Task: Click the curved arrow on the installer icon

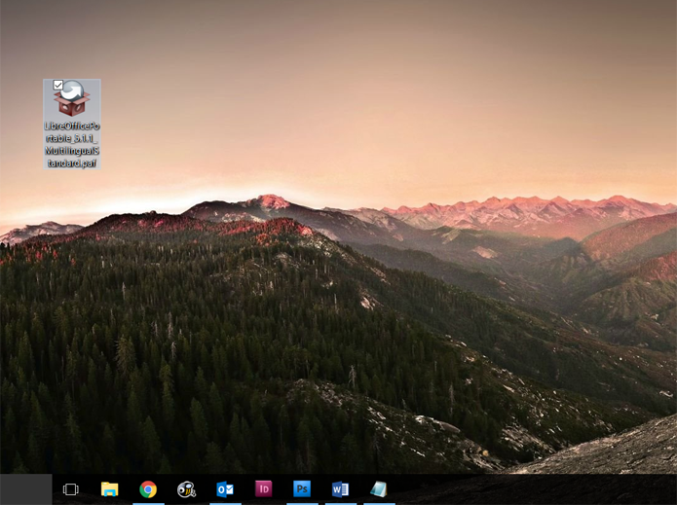Action: click(x=72, y=90)
